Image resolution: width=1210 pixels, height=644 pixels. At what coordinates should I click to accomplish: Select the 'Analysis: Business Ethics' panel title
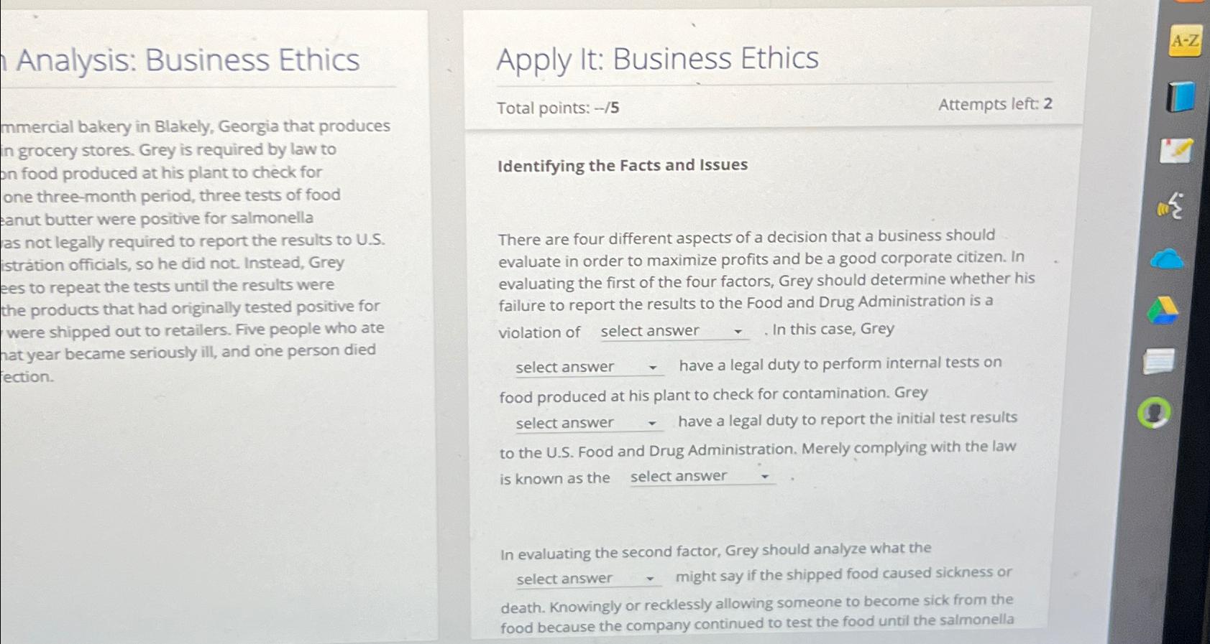point(180,61)
